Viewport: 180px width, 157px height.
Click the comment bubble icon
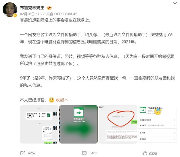pos(84,153)
